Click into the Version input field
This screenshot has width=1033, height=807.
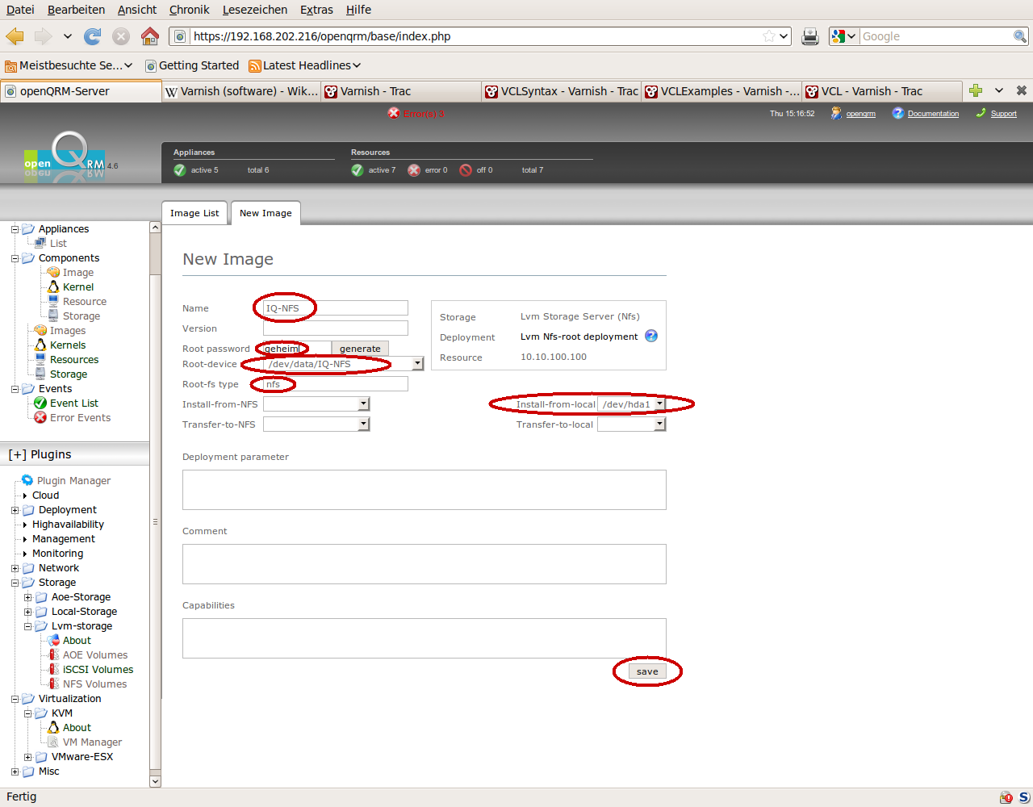(335, 328)
